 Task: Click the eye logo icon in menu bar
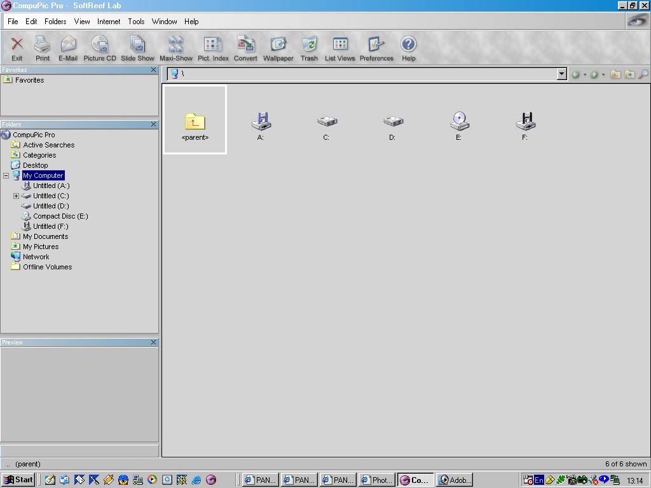coord(637,21)
